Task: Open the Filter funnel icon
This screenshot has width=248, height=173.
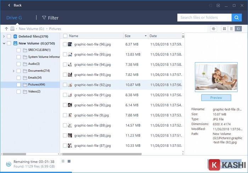Action: coord(44,18)
